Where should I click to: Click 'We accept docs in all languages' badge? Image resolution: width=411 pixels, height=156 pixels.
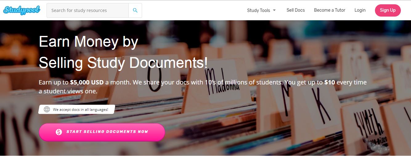[x=76, y=109]
